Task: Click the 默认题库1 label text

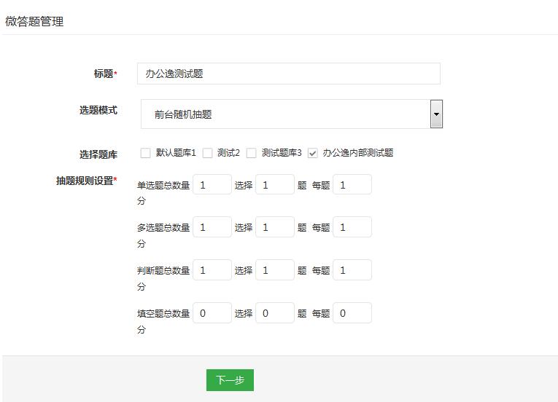Action: pos(176,153)
